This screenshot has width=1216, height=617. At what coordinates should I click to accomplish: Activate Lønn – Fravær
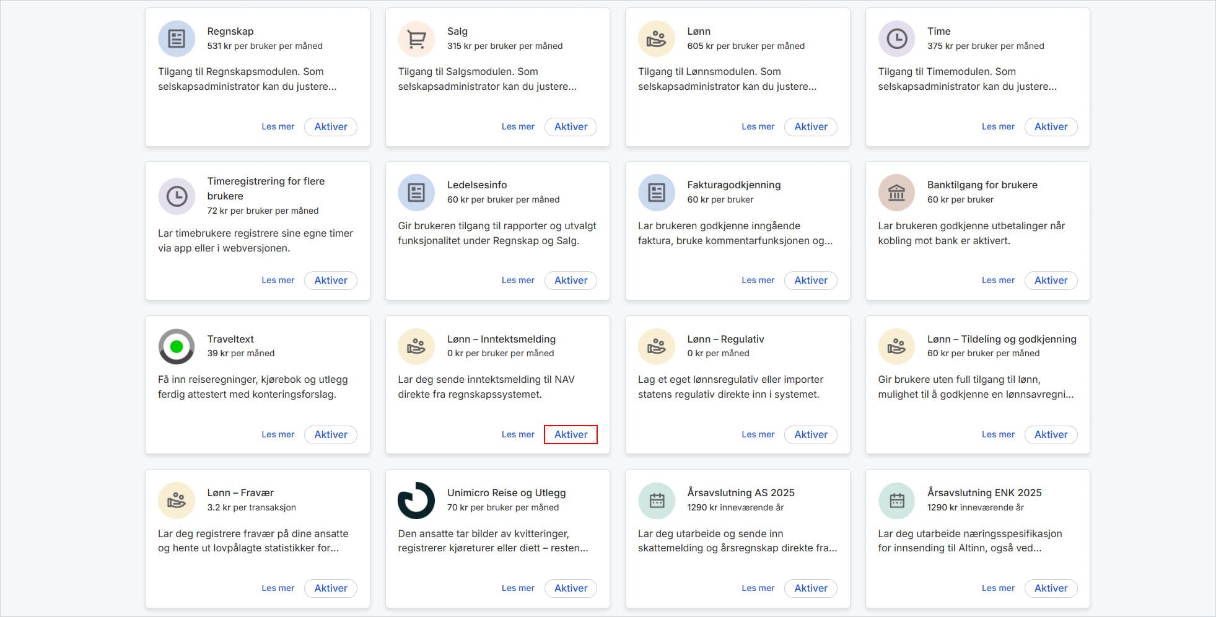click(331, 588)
